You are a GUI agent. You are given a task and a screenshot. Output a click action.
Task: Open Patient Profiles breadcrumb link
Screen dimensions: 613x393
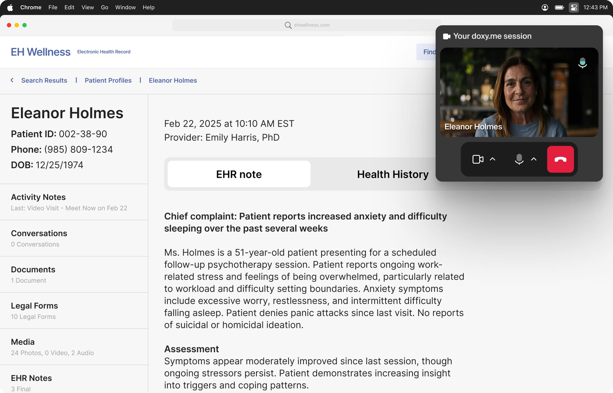[108, 80]
